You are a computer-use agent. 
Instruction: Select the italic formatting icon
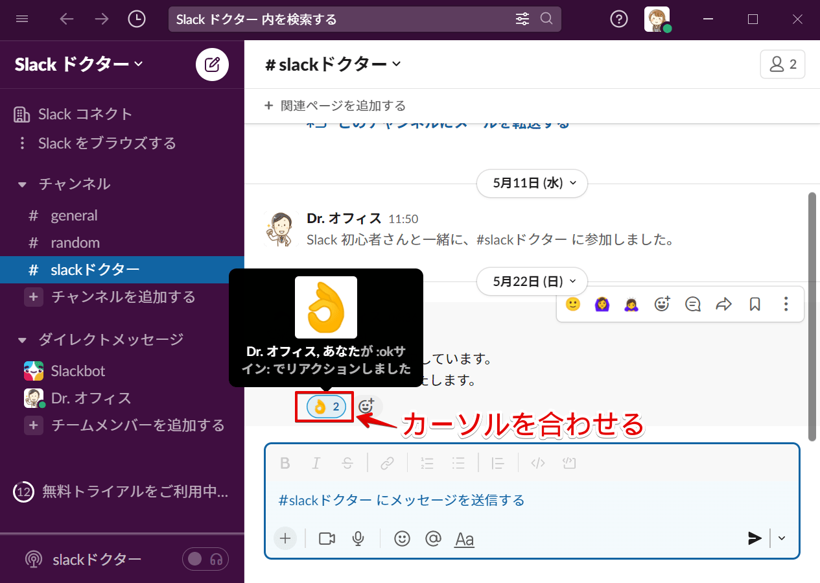tap(316, 462)
